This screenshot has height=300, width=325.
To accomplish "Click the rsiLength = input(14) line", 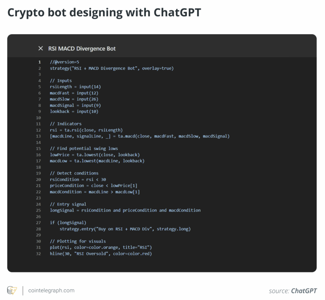I will 75,87.
